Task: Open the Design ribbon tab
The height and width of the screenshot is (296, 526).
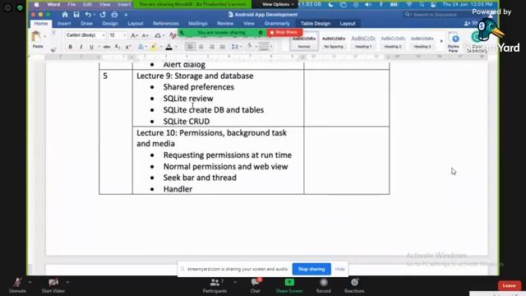Action: click(x=110, y=24)
